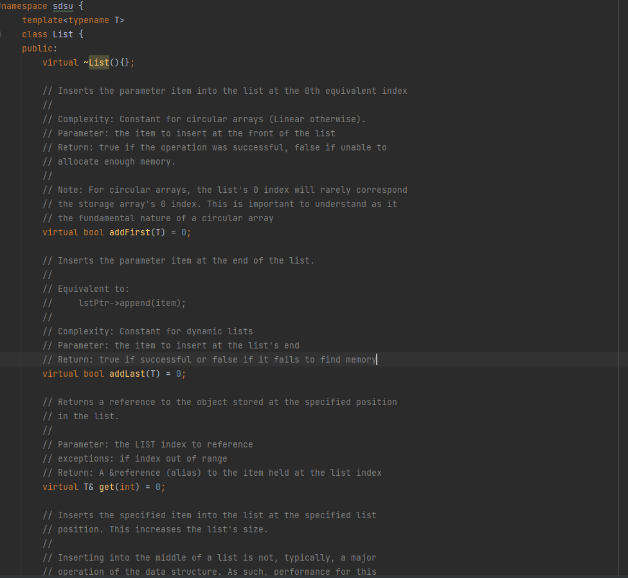Click the addLast method name
This screenshot has width=628, height=578.
coord(127,374)
